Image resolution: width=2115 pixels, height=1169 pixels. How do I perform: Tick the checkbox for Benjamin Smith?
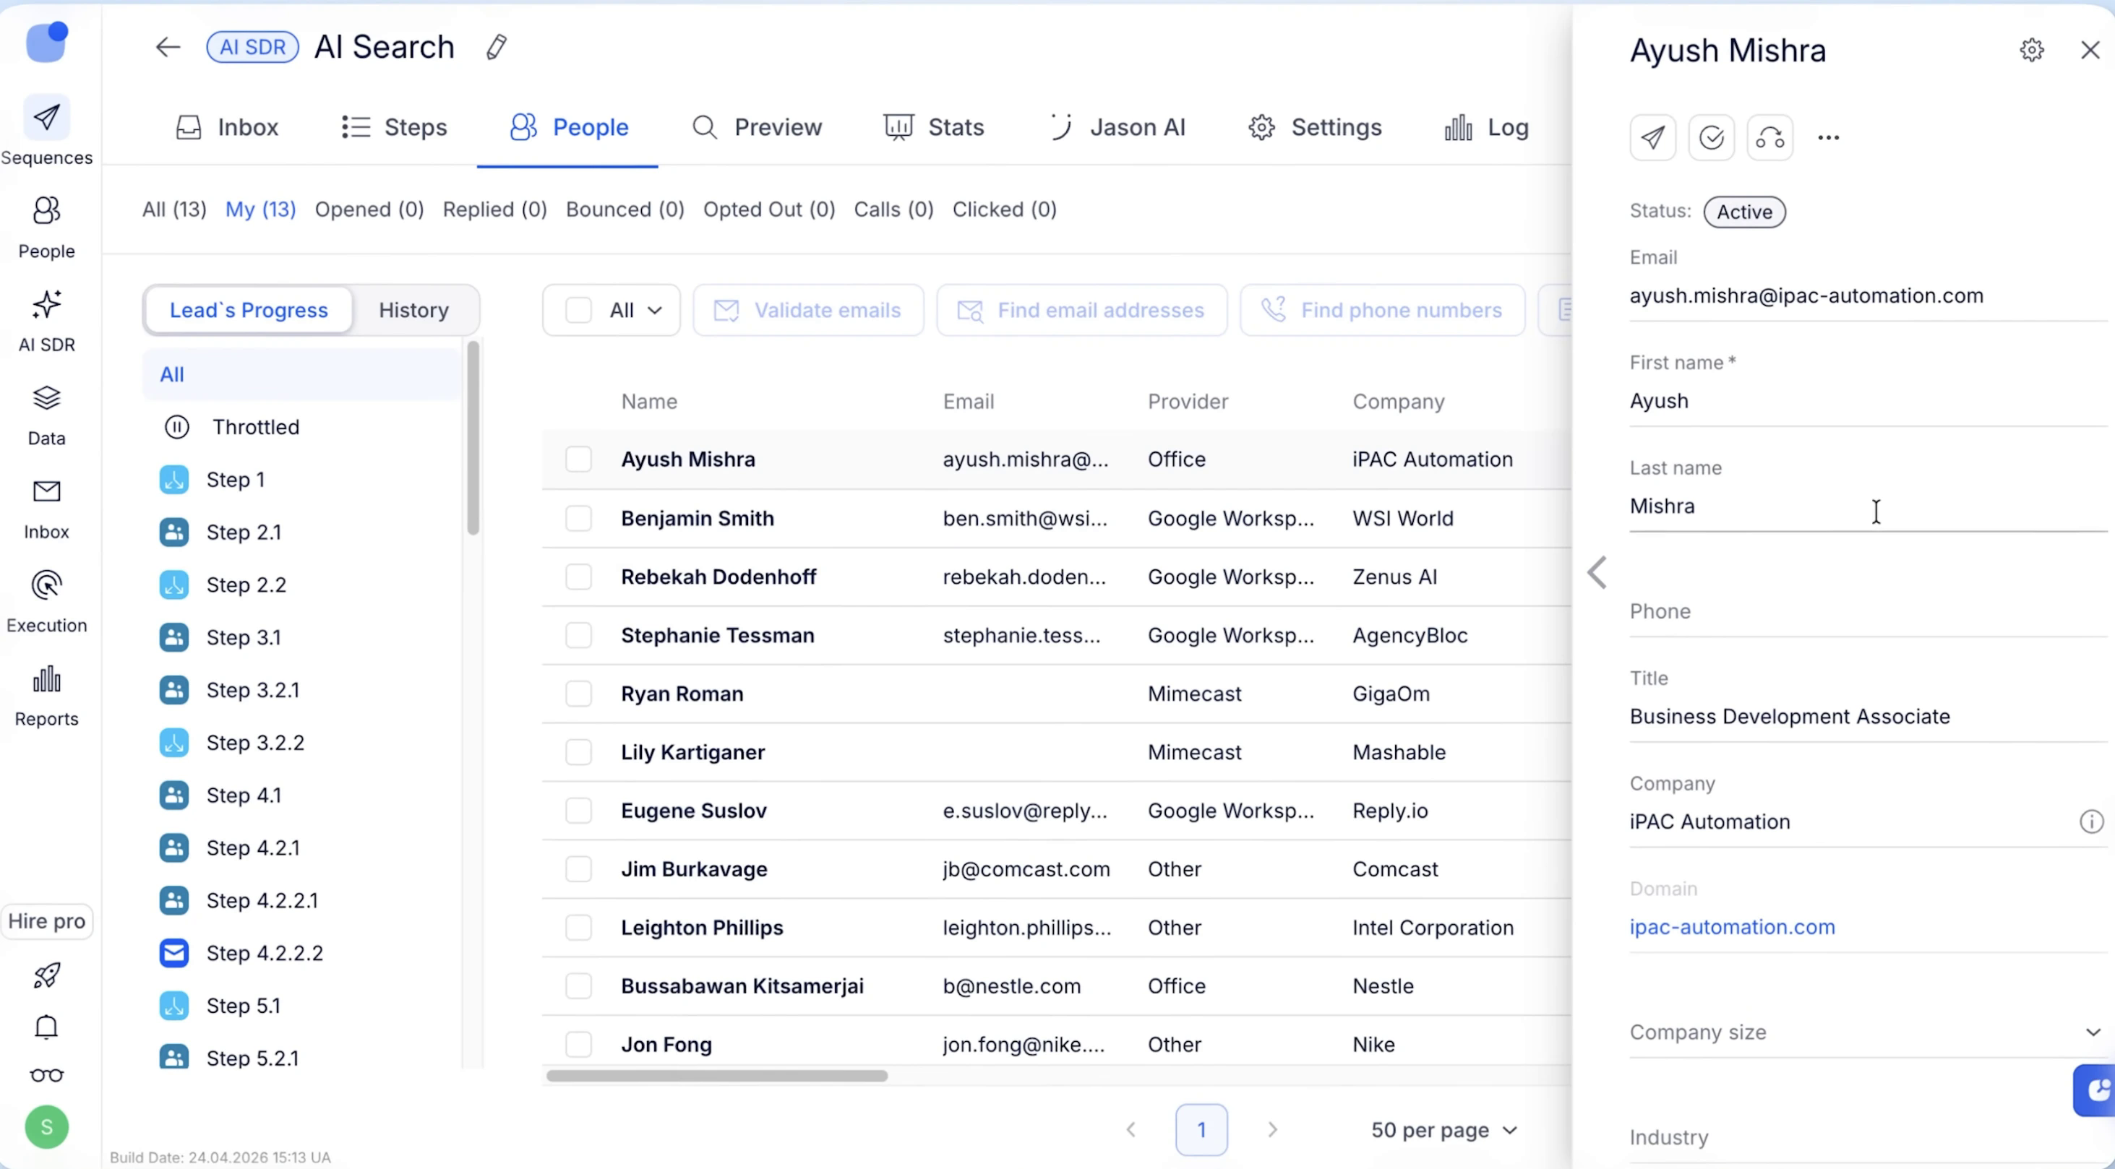[x=578, y=518]
